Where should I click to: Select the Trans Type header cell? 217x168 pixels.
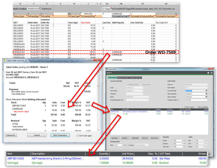(74, 23)
